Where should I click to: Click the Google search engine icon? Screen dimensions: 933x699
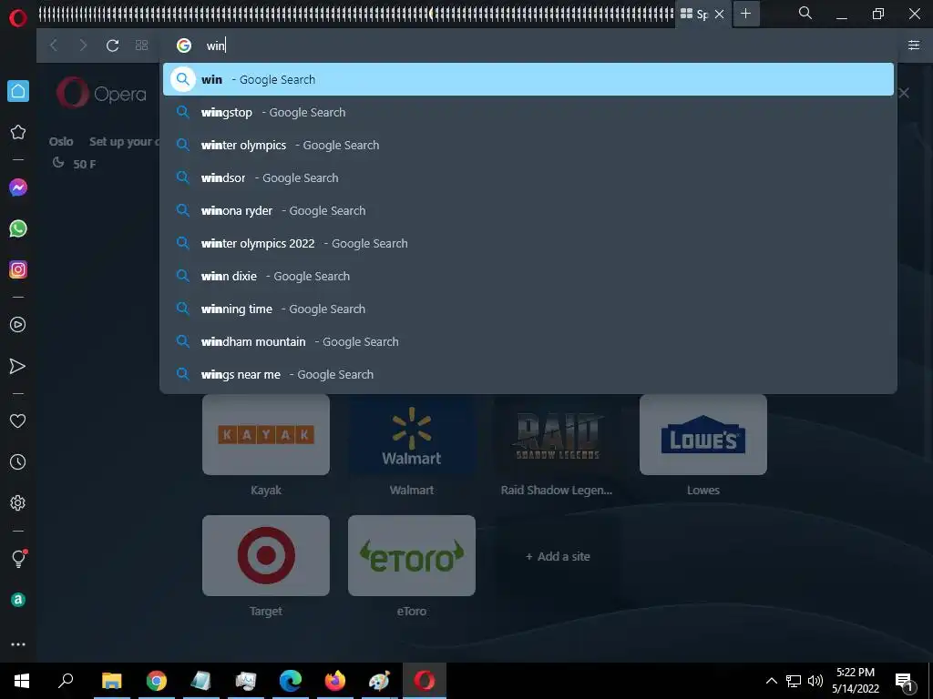point(184,46)
